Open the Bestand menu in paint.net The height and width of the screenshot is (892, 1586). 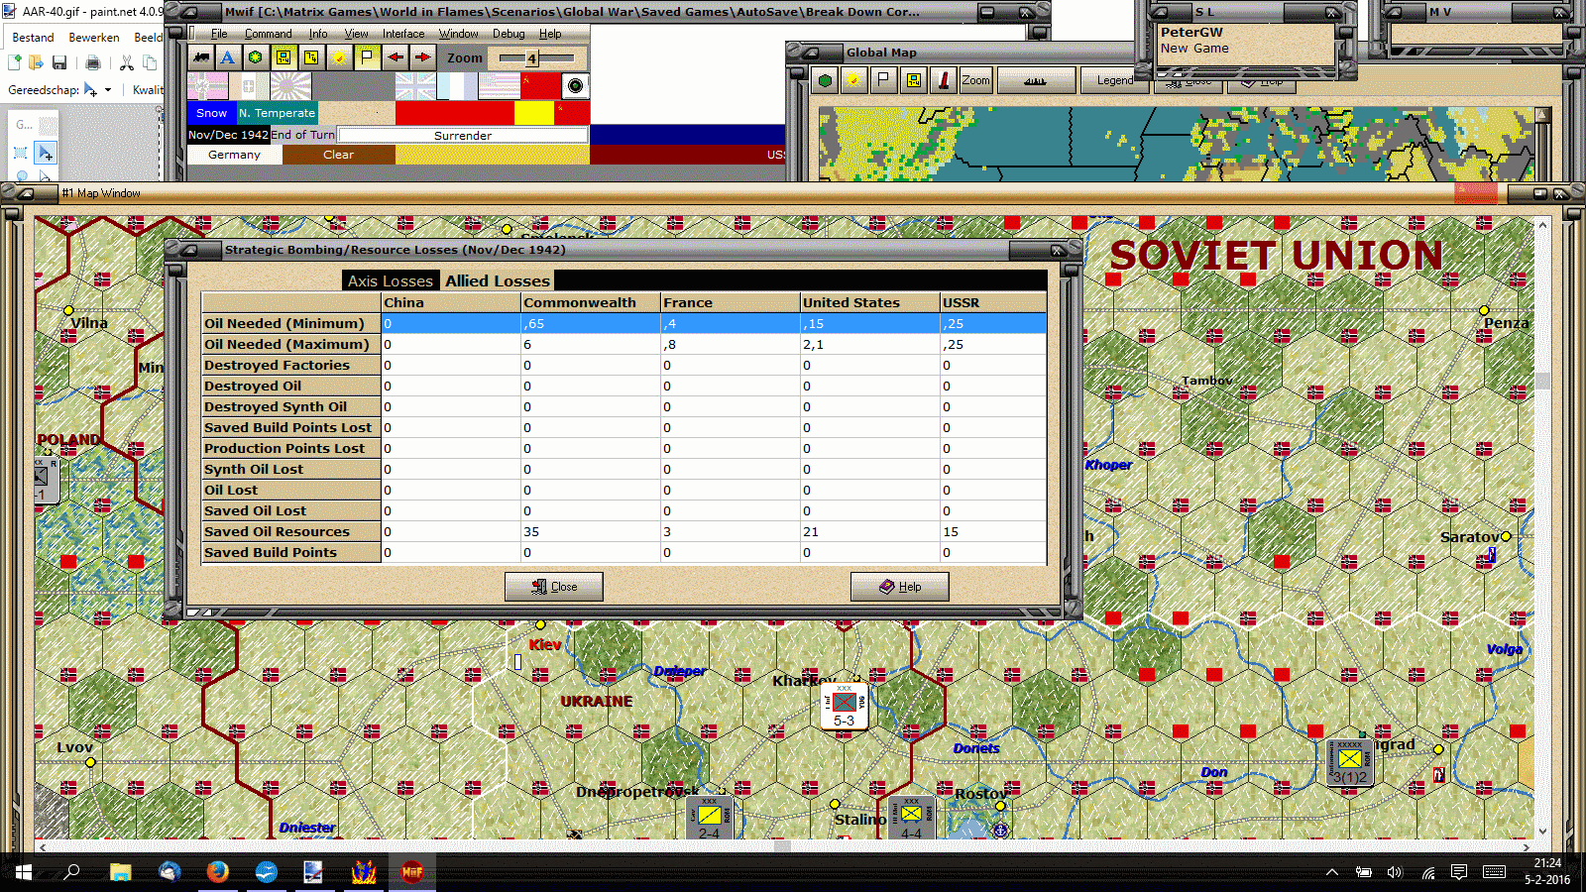pos(33,37)
